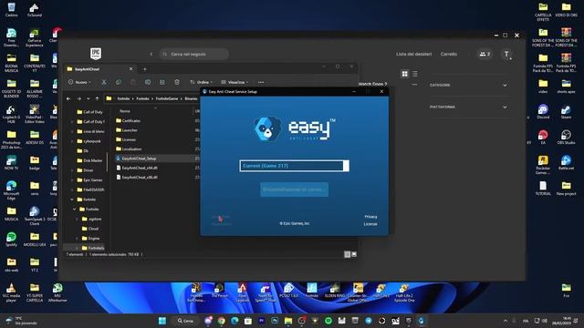The height and width of the screenshot is (328, 584).
Task: Click the Copy icon in Explorer toolbar
Action: (119, 82)
